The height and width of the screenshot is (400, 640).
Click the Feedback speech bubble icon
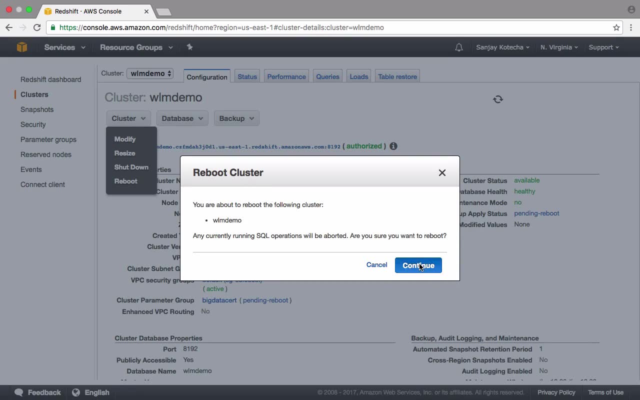click(x=19, y=392)
